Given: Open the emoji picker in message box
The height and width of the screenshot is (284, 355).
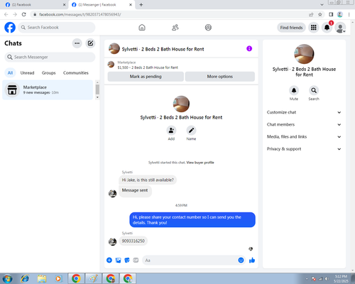Looking at the screenshot, I should tap(241, 261).
